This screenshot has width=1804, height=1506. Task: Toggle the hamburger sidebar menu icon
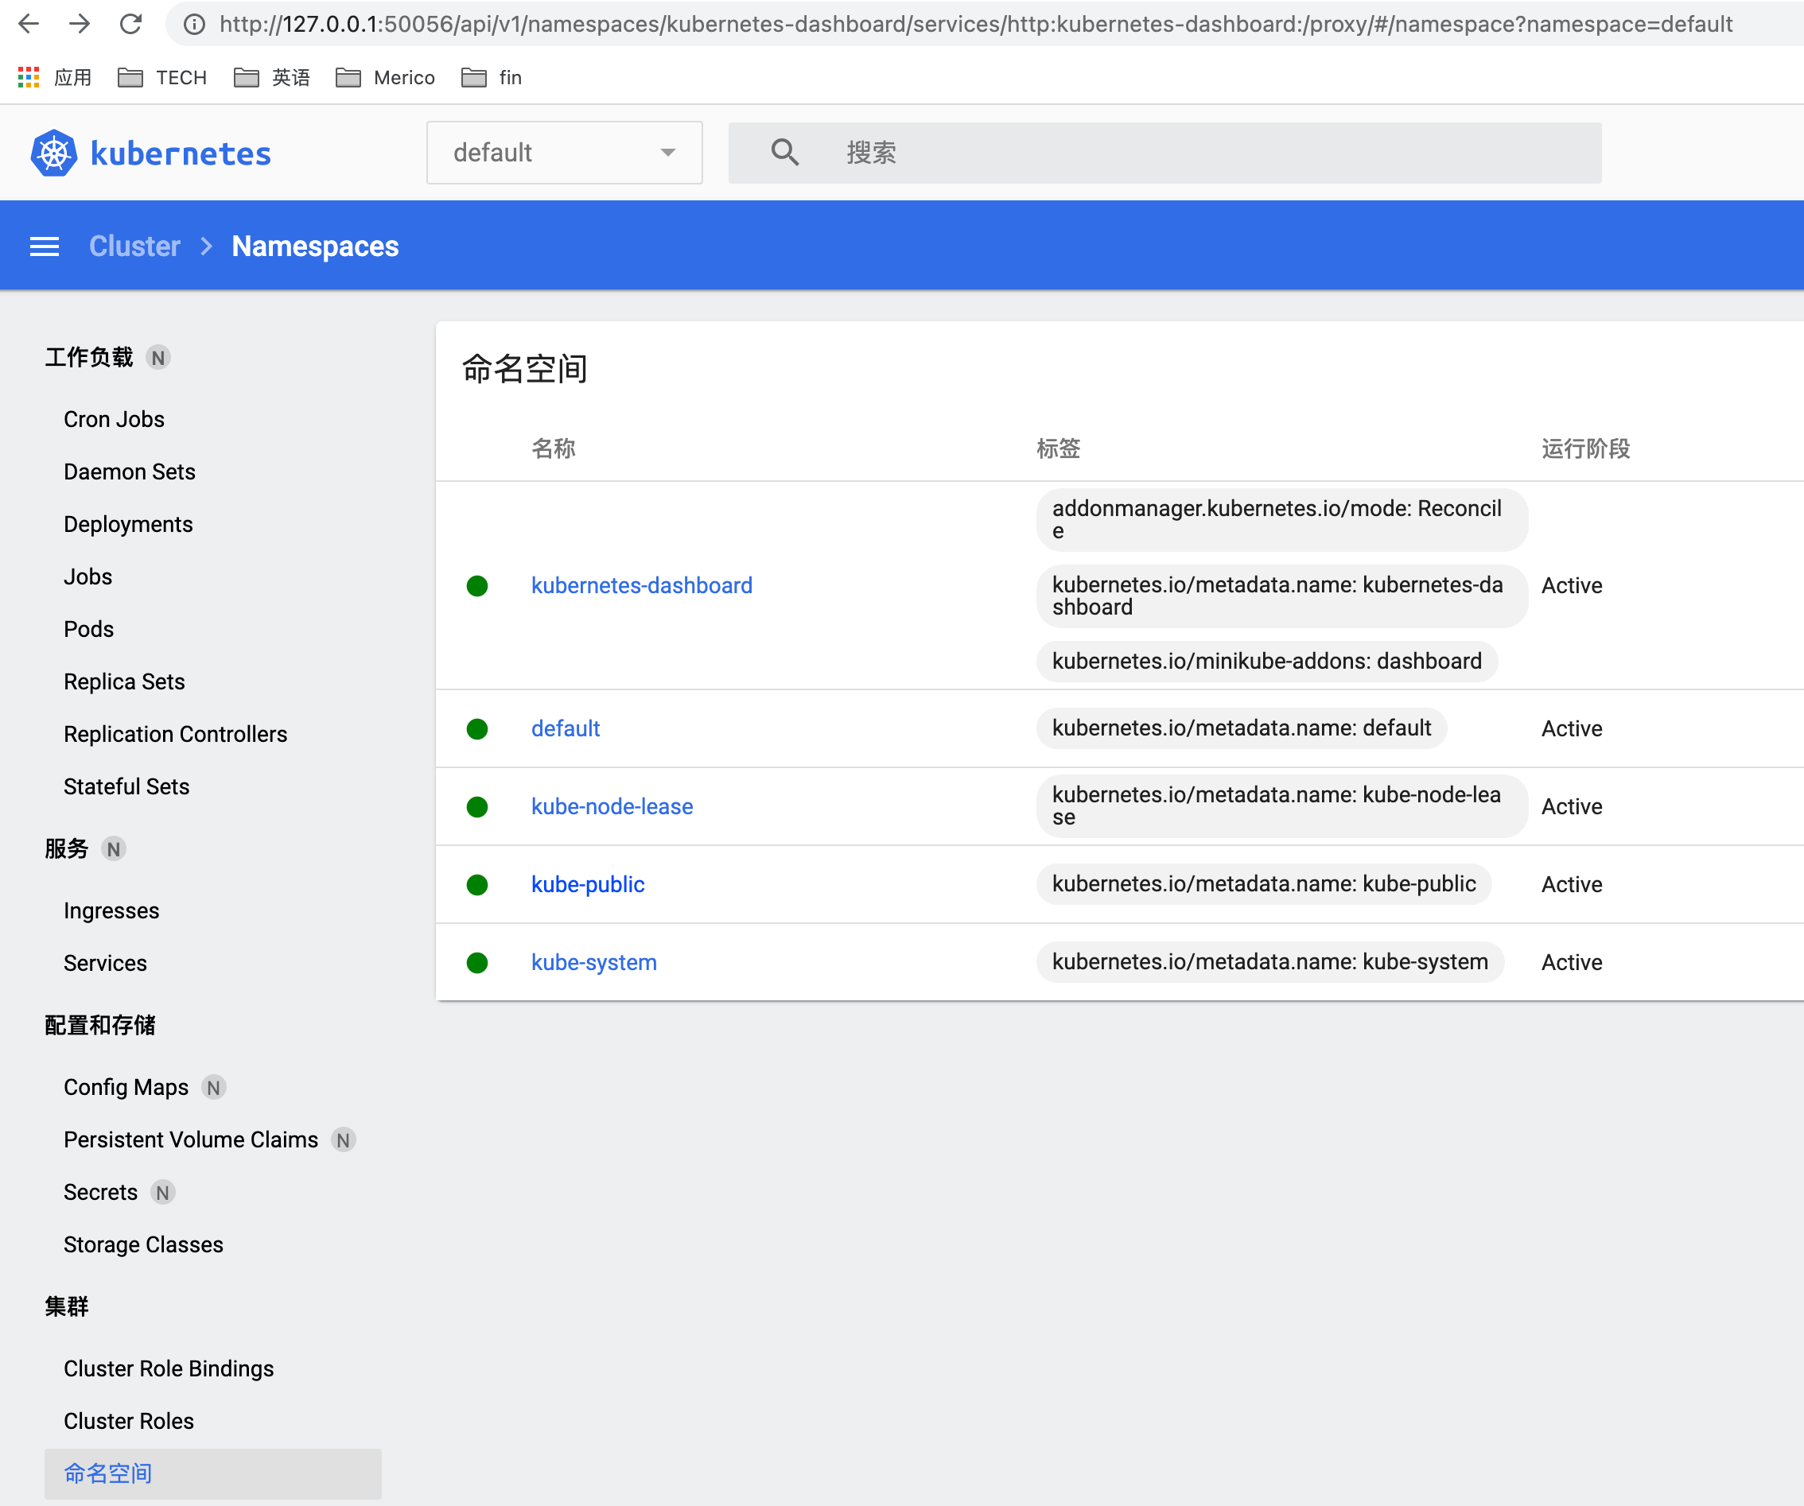pos(45,246)
